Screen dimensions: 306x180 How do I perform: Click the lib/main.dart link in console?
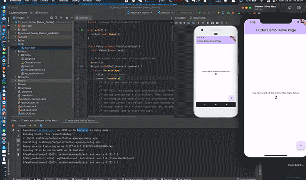coord(47,130)
